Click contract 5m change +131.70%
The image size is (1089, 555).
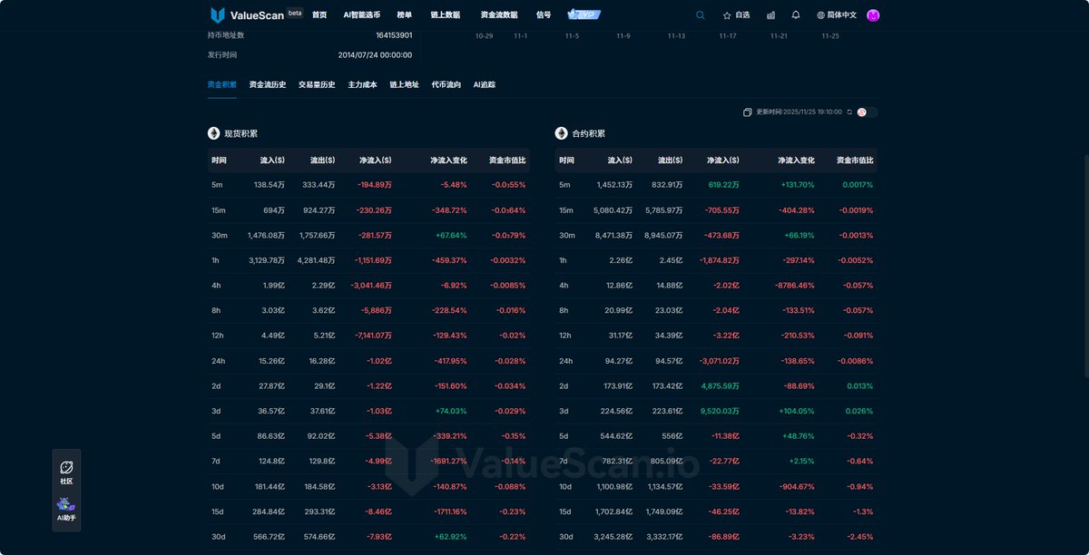tap(798, 185)
